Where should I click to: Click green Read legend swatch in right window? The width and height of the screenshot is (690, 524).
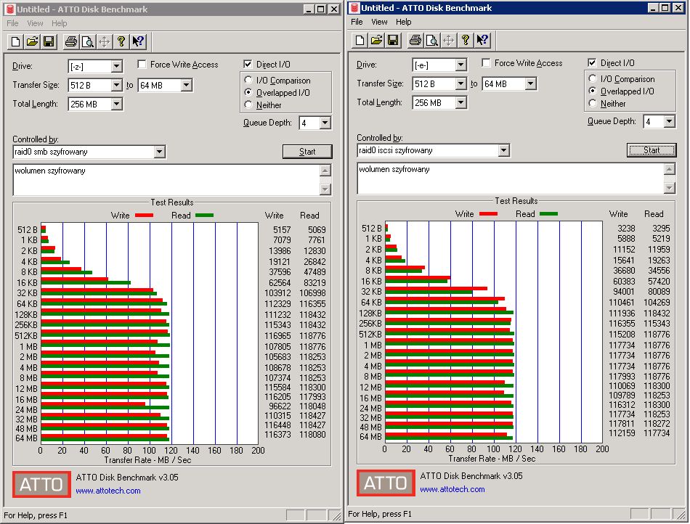pos(548,214)
